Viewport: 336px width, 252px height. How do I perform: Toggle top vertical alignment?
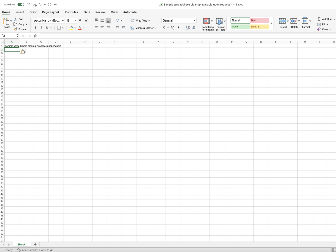click(x=96, y=20)
